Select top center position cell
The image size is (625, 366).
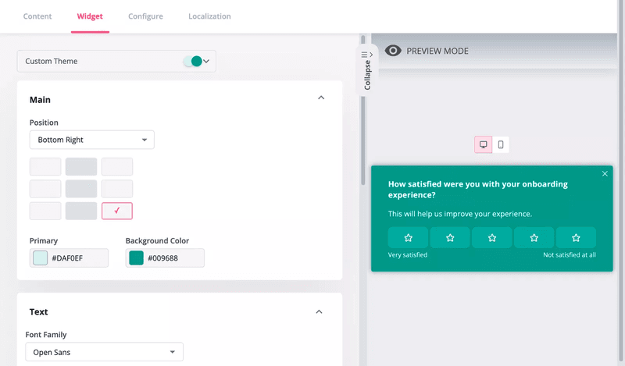click(x=81, y=166)
